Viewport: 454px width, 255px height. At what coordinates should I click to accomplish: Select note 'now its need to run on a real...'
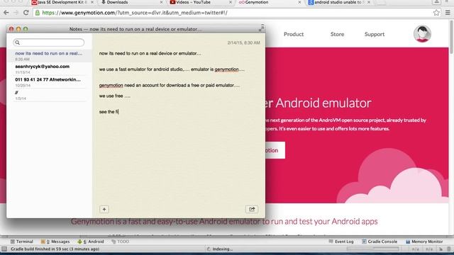[x=49, y=56]
